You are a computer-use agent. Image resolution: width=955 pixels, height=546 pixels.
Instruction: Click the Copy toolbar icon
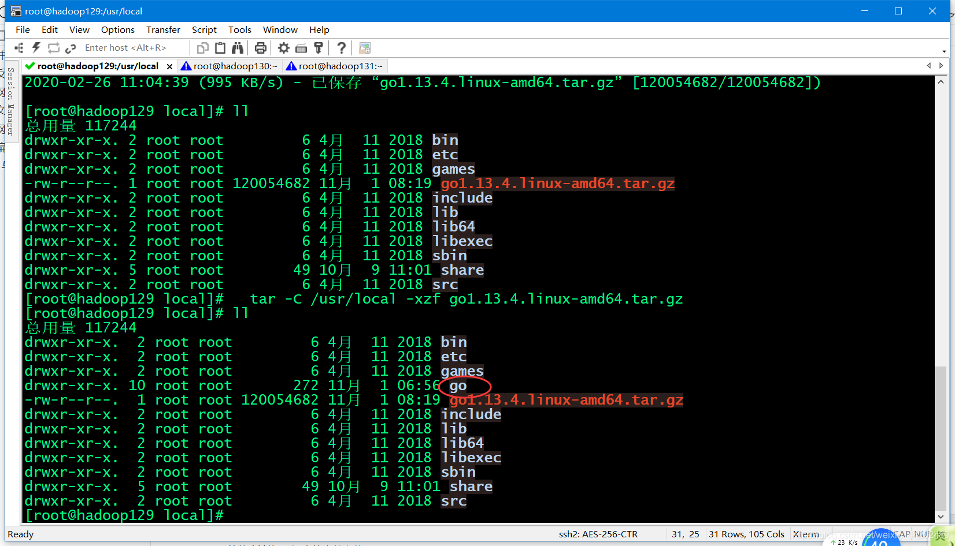[203, 48]
